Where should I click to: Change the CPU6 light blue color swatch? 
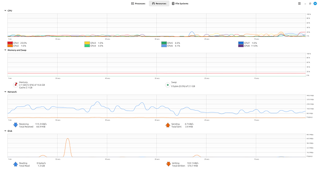pos(164,46)
